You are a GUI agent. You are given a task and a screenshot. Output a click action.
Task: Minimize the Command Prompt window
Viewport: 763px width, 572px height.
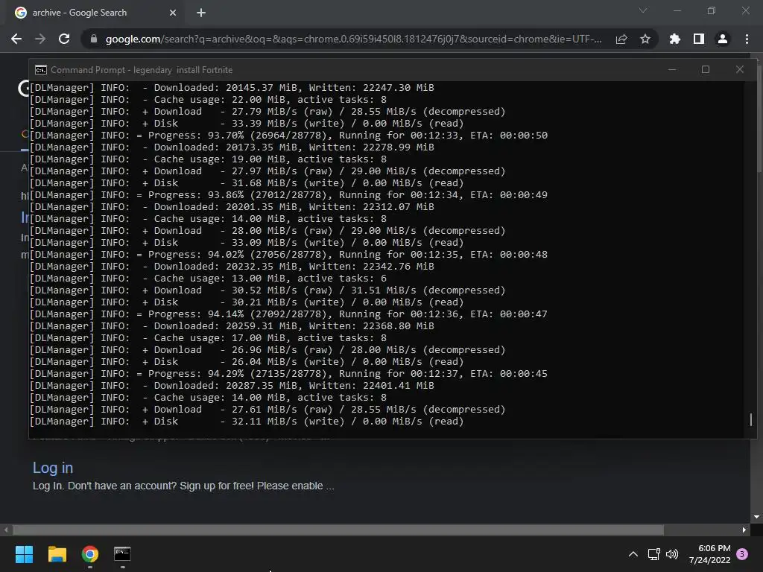[x=672, y=70]
